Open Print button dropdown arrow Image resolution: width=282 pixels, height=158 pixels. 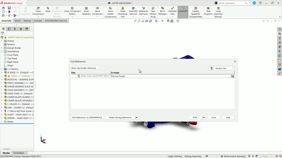(x=204, y=118)
